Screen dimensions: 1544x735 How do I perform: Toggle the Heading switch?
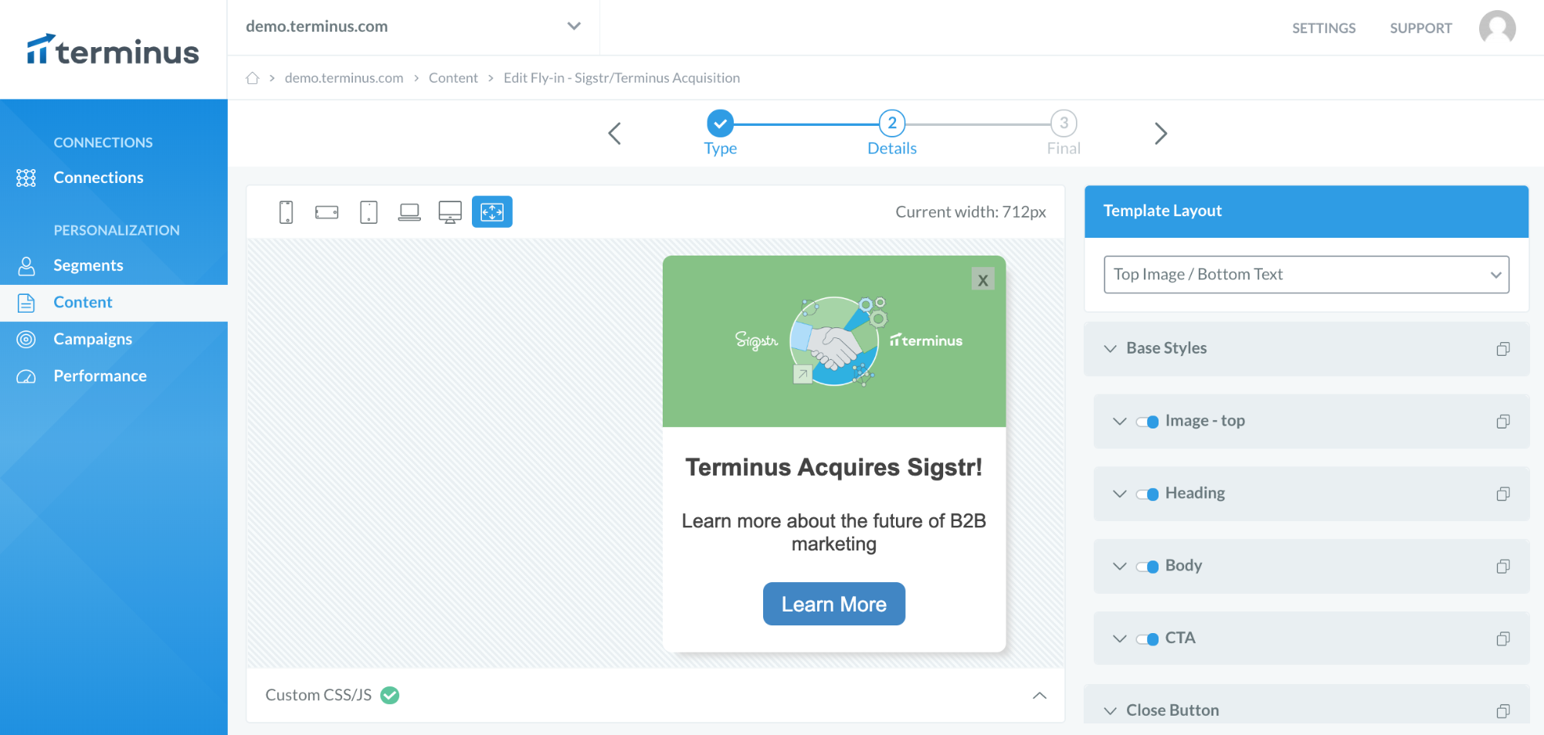(1147, 494)
